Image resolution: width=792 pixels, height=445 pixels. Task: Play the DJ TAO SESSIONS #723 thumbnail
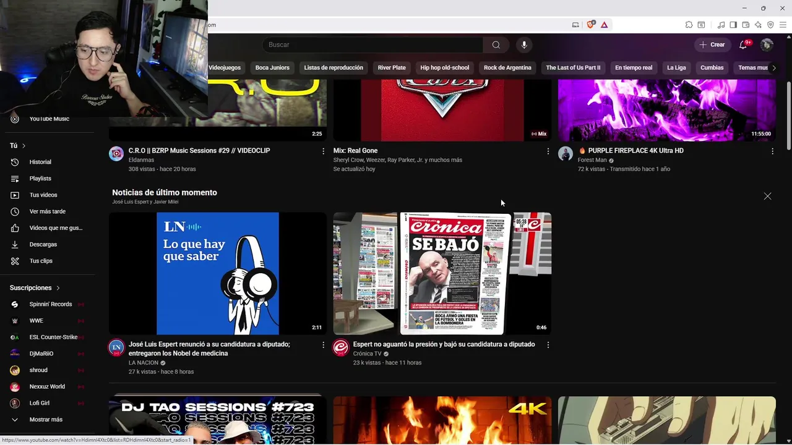point(218,420)
